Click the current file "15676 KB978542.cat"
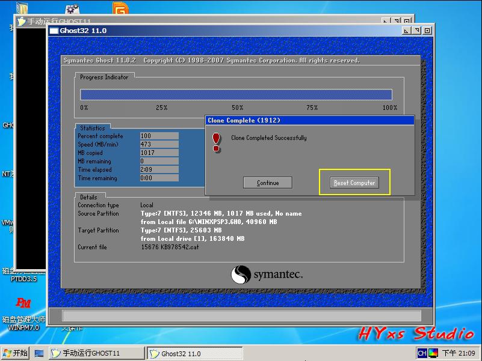482x361 pixels. point(170,247)
